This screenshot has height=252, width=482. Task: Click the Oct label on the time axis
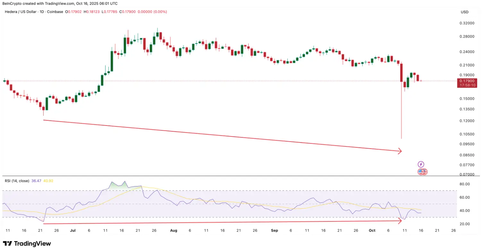click(x=372, y=230)
